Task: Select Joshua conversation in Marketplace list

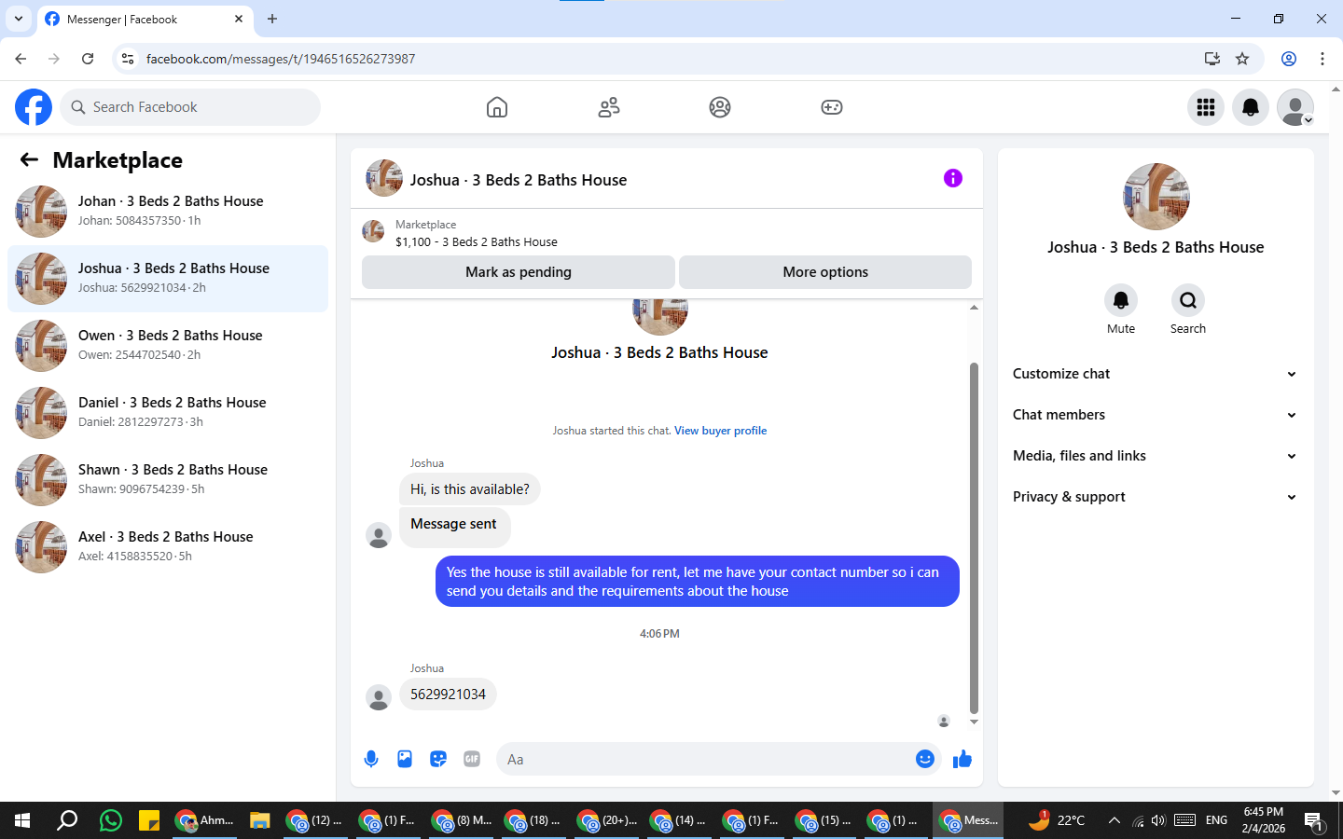Action: coord(168,279)
